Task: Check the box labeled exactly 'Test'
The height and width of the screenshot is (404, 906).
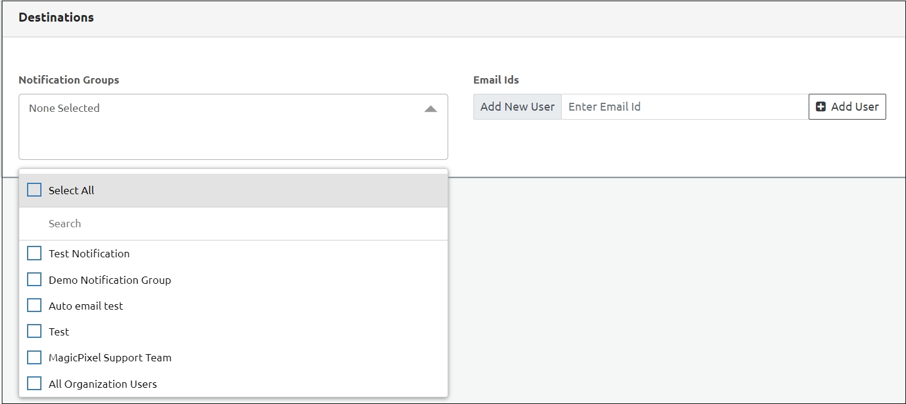Action: [34, 331]
